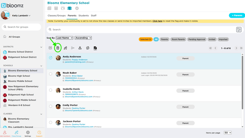Viewport: 245px width, 138px height.
Task: Open the Members people icon under school title
Action: coord(70,8)
